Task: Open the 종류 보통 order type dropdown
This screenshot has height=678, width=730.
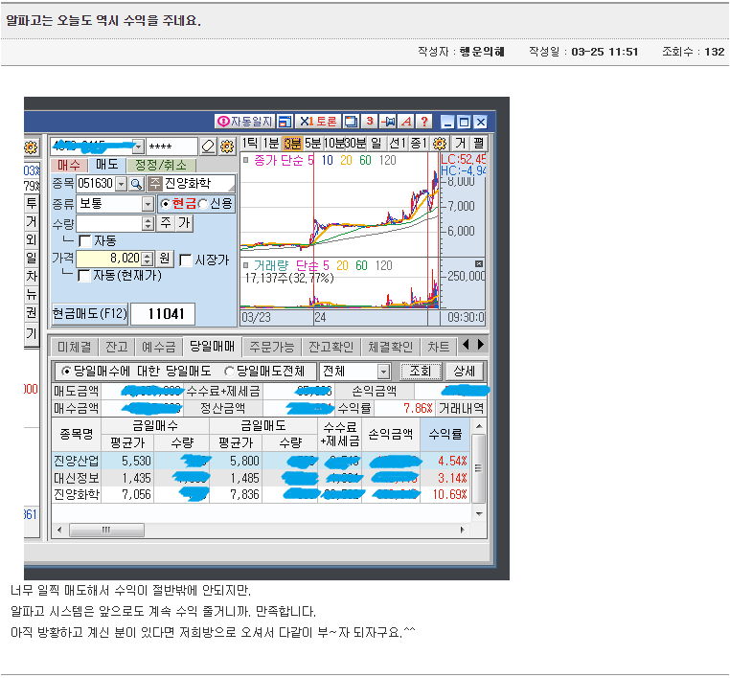Action: coord(148,204)
